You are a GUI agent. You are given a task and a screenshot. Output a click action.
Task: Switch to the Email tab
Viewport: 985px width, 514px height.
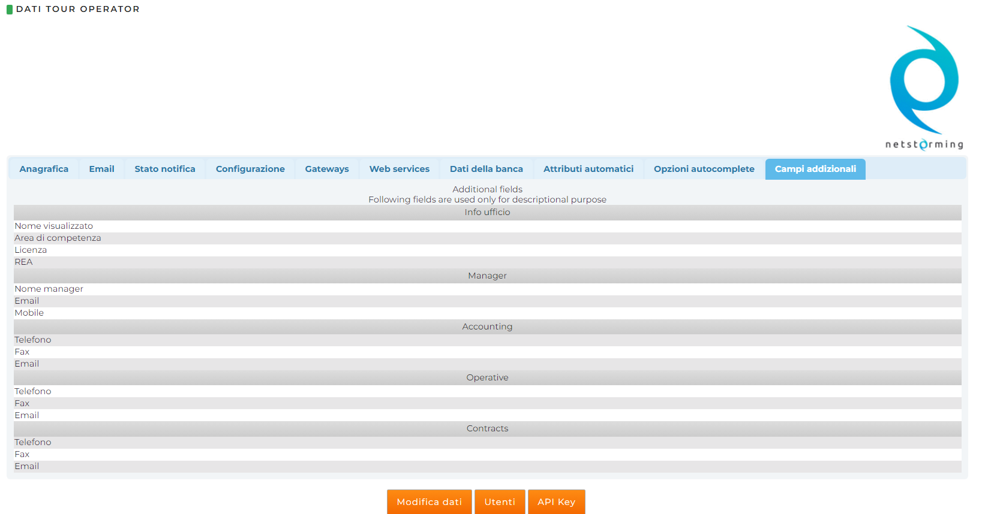101,169
